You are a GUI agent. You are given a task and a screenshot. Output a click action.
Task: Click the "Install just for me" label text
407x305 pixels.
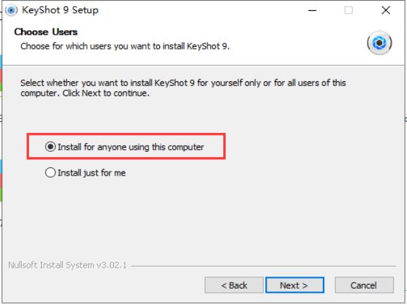pyautogui.click(x=92, y=173)
